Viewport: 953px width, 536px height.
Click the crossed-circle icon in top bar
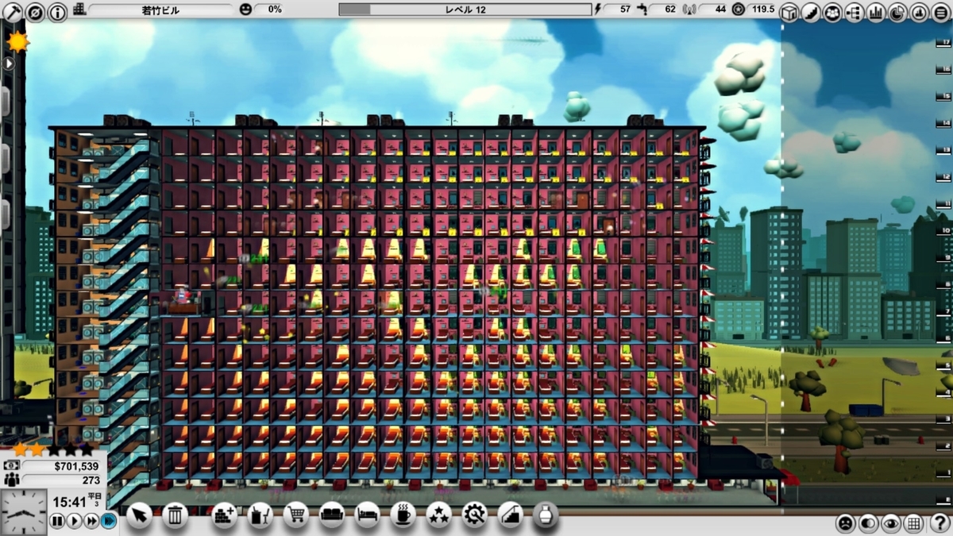(x=35, y=12)
